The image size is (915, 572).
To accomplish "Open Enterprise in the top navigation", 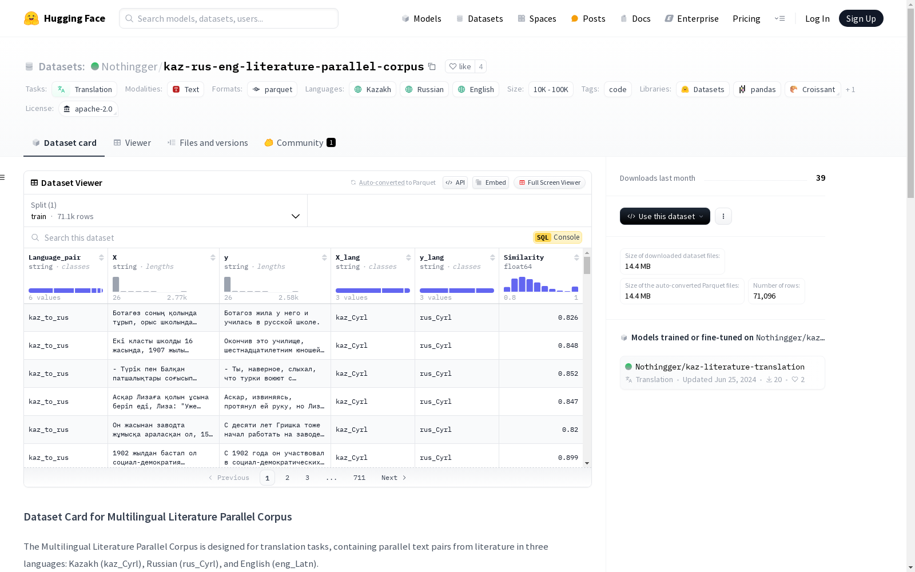I will (x=691, y=18).
